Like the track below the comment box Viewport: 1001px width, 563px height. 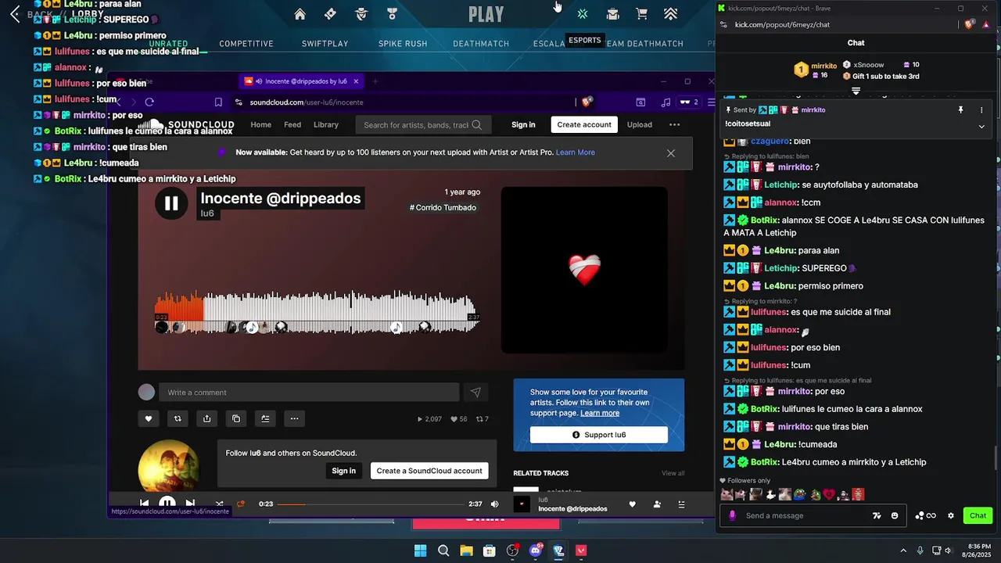[149, 418]
